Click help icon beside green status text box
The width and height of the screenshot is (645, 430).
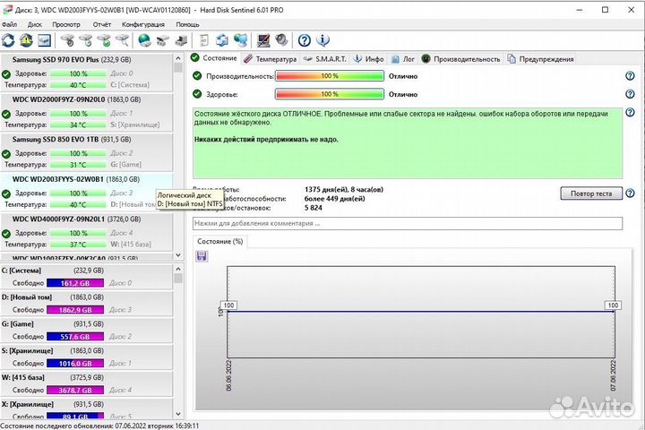pos(630,112)
